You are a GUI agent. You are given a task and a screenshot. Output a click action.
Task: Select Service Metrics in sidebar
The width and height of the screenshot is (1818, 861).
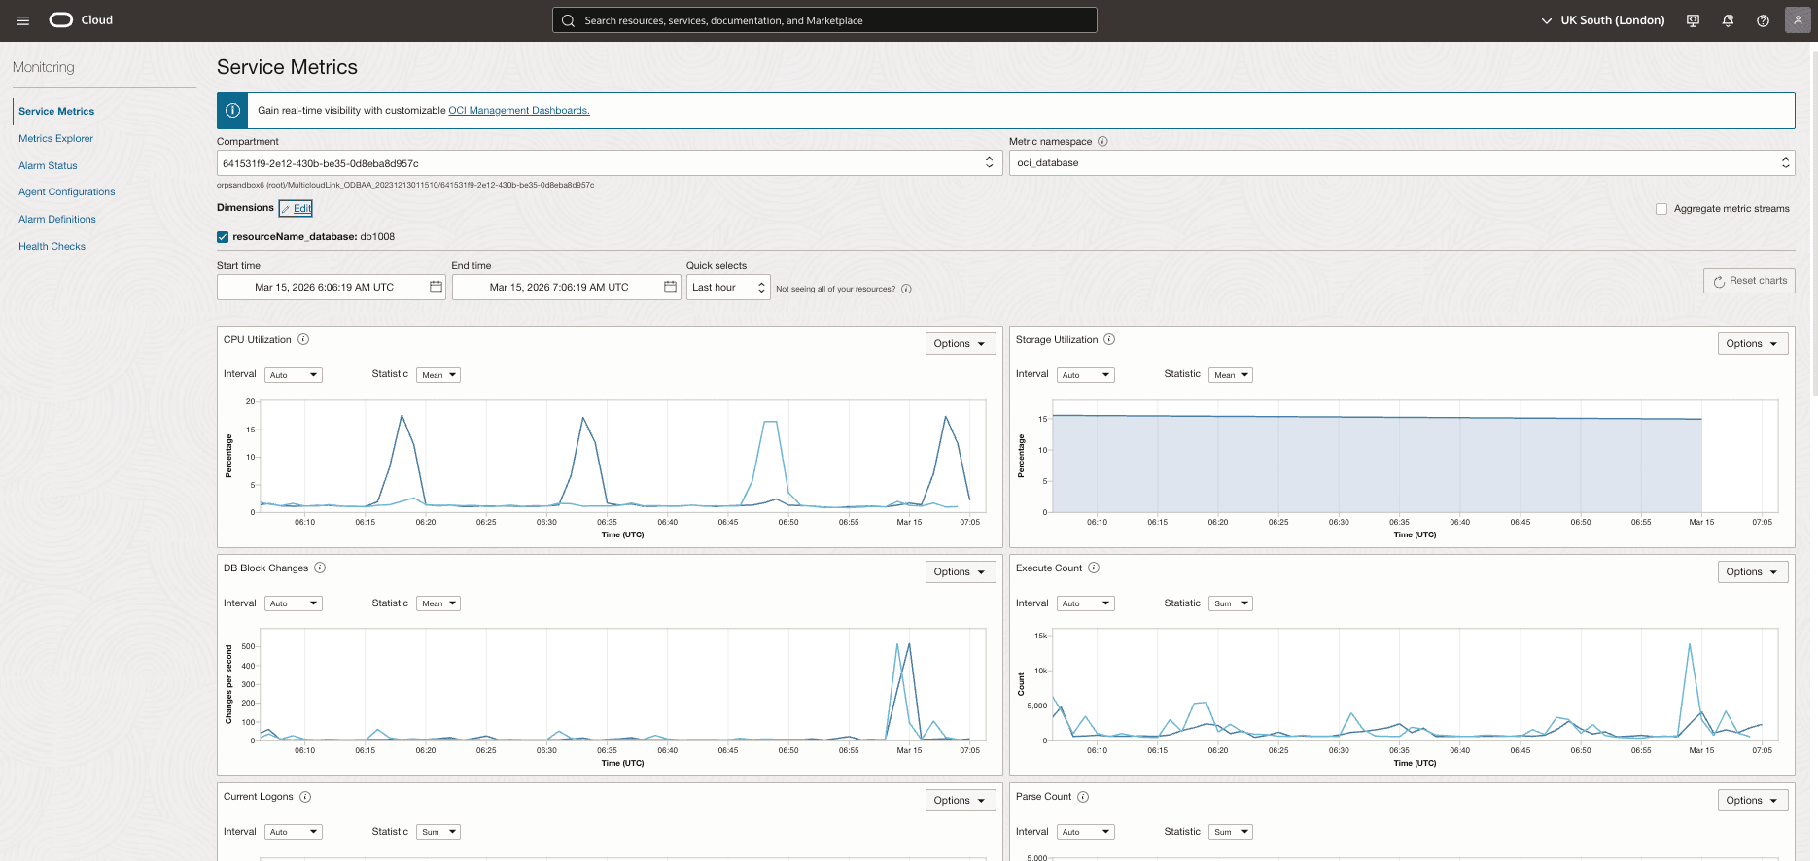(x=56, y=112)
